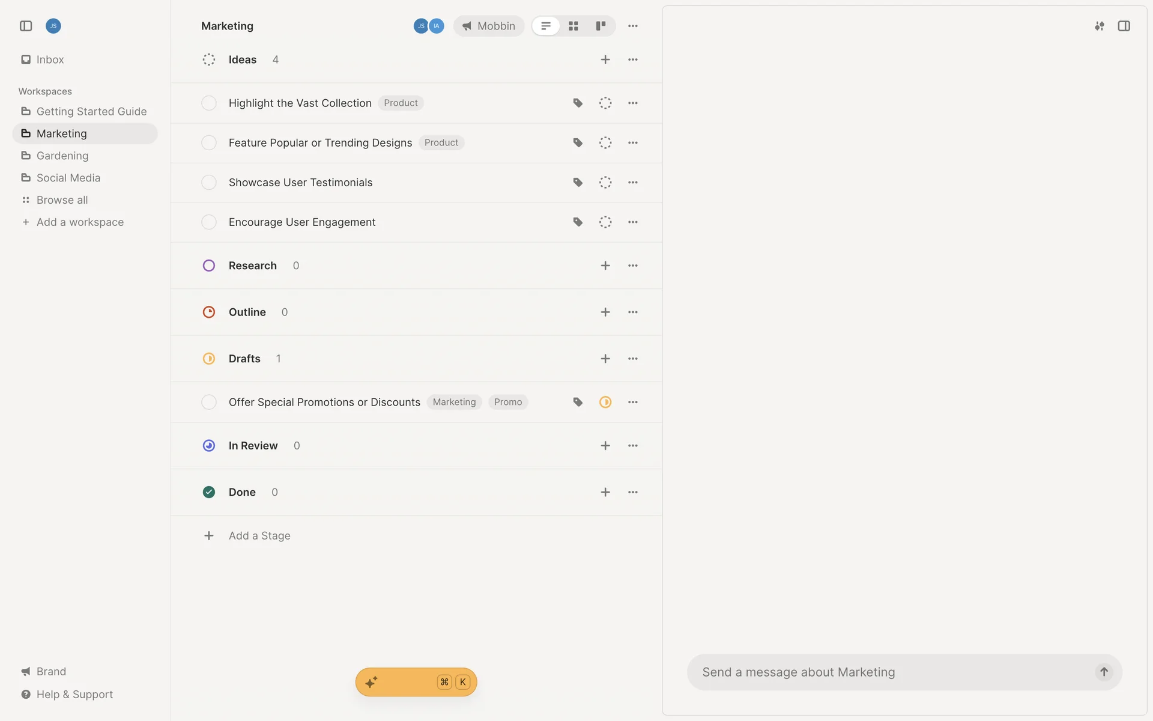Switch to the board view icon
Image resolution: width=1153 pixels, height=721 pixels.
tap(601, 26)
